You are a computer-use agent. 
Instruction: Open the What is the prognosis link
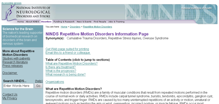(x=61, y=71)
